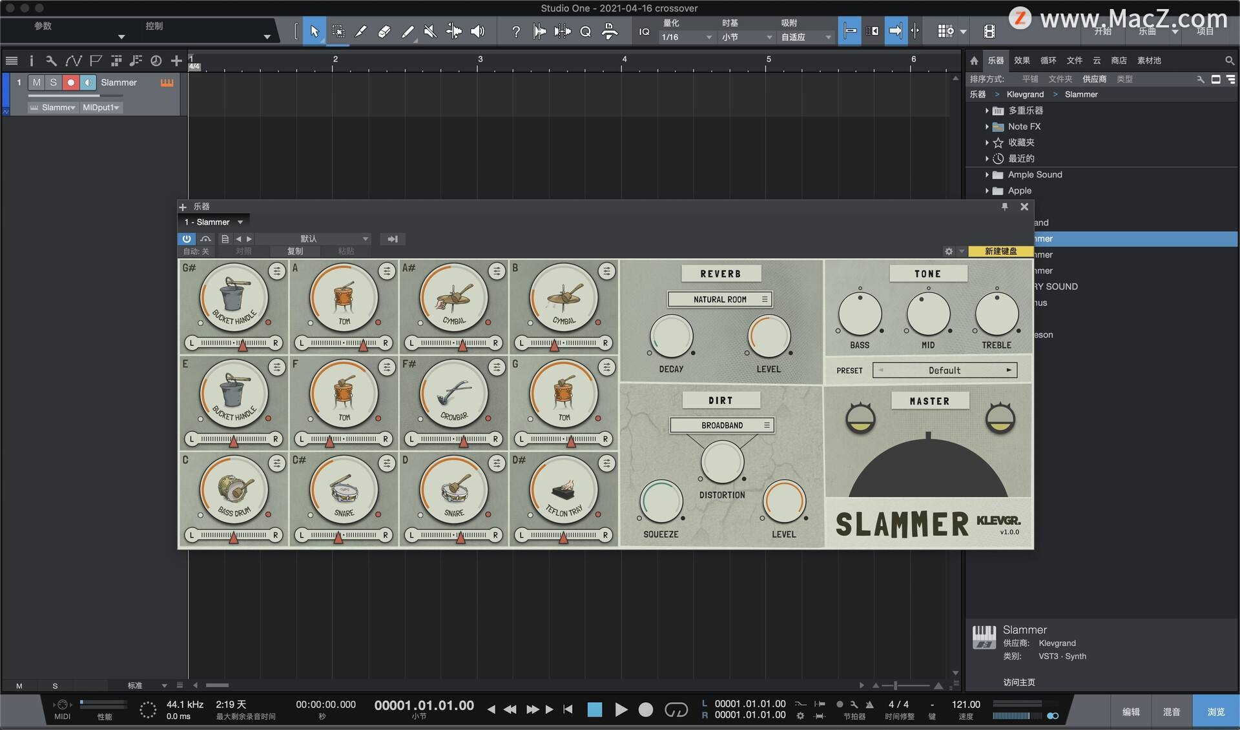
Task: Select the Crowbar pad on F#
Action: (x=453, y=394)
